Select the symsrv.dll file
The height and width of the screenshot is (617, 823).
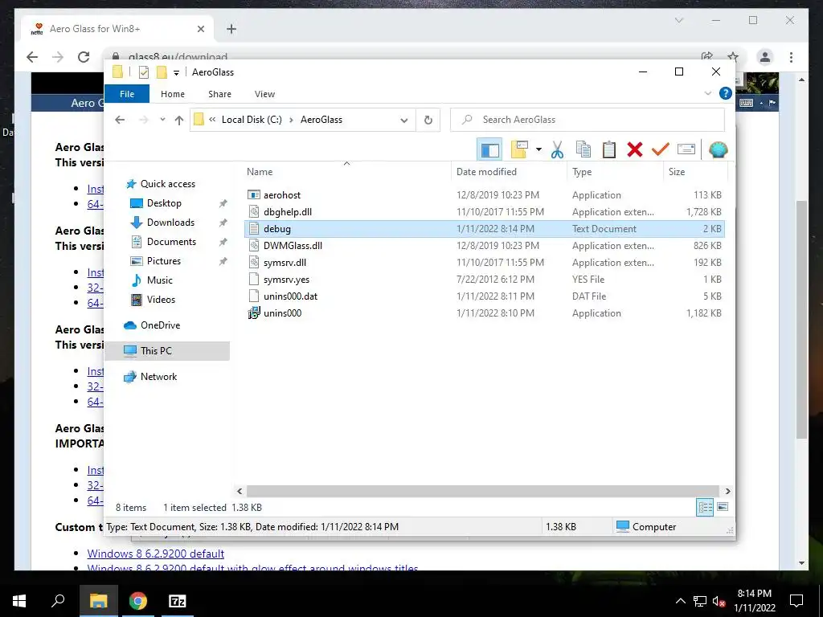click(484, 263)
